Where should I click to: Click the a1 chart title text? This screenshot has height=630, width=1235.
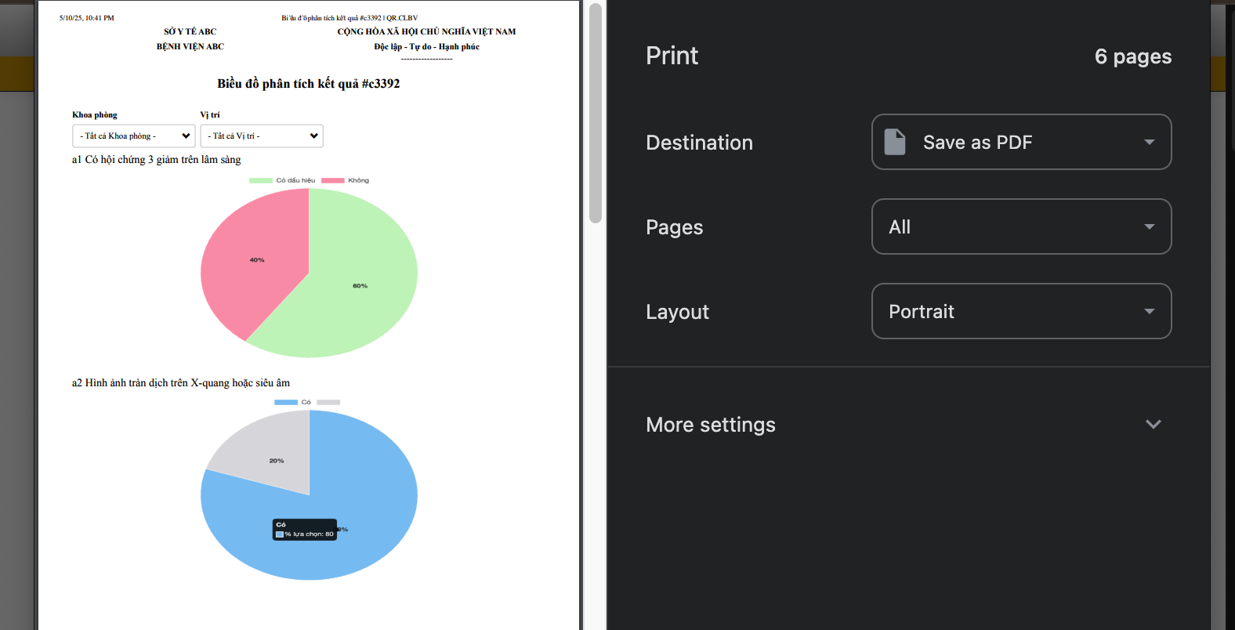(x=157, y=160)
